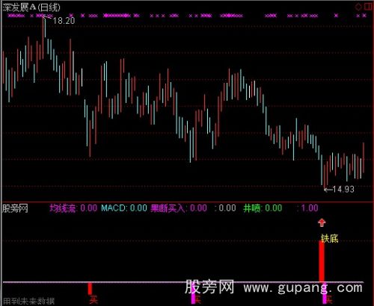
Task: Click the 用到未来数据 notice text
Action: click(28, 302)
